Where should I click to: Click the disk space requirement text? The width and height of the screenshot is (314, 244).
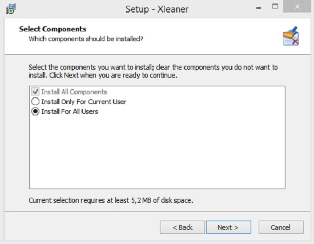[x=111, y=201]
